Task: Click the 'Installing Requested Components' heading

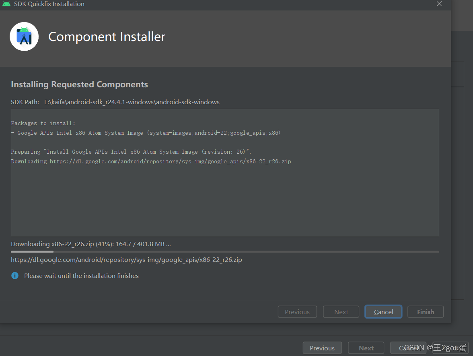Action: click(x=79, y=84)
